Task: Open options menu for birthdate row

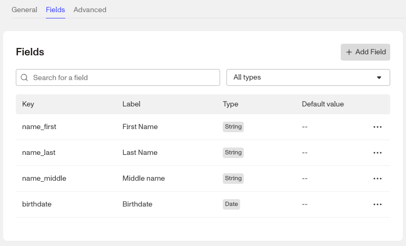Action: [377, 204]
